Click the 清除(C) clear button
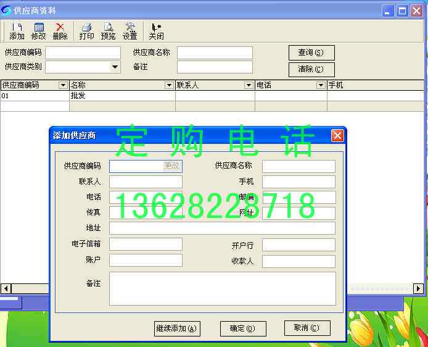 (x=311, y=70)
